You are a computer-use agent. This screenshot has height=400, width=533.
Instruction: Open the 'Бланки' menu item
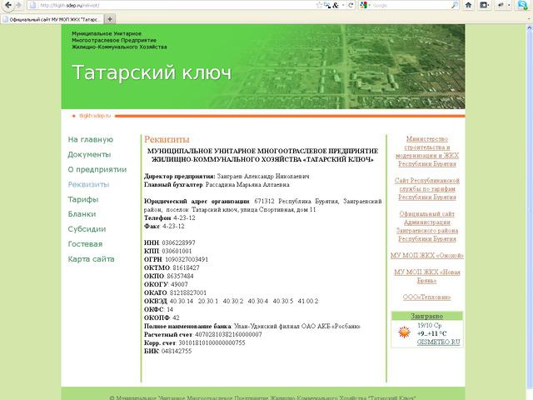pyautogui.click(x=82, y=214)
